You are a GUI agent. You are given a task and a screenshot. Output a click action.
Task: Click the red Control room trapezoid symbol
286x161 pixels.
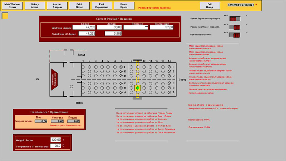click(55, 79)
